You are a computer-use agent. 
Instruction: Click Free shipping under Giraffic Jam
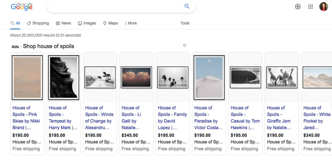(281, 149)
